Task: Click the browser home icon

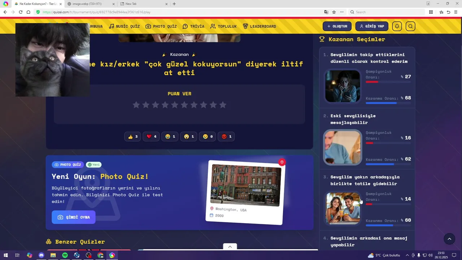Action: tap(29, 12)
